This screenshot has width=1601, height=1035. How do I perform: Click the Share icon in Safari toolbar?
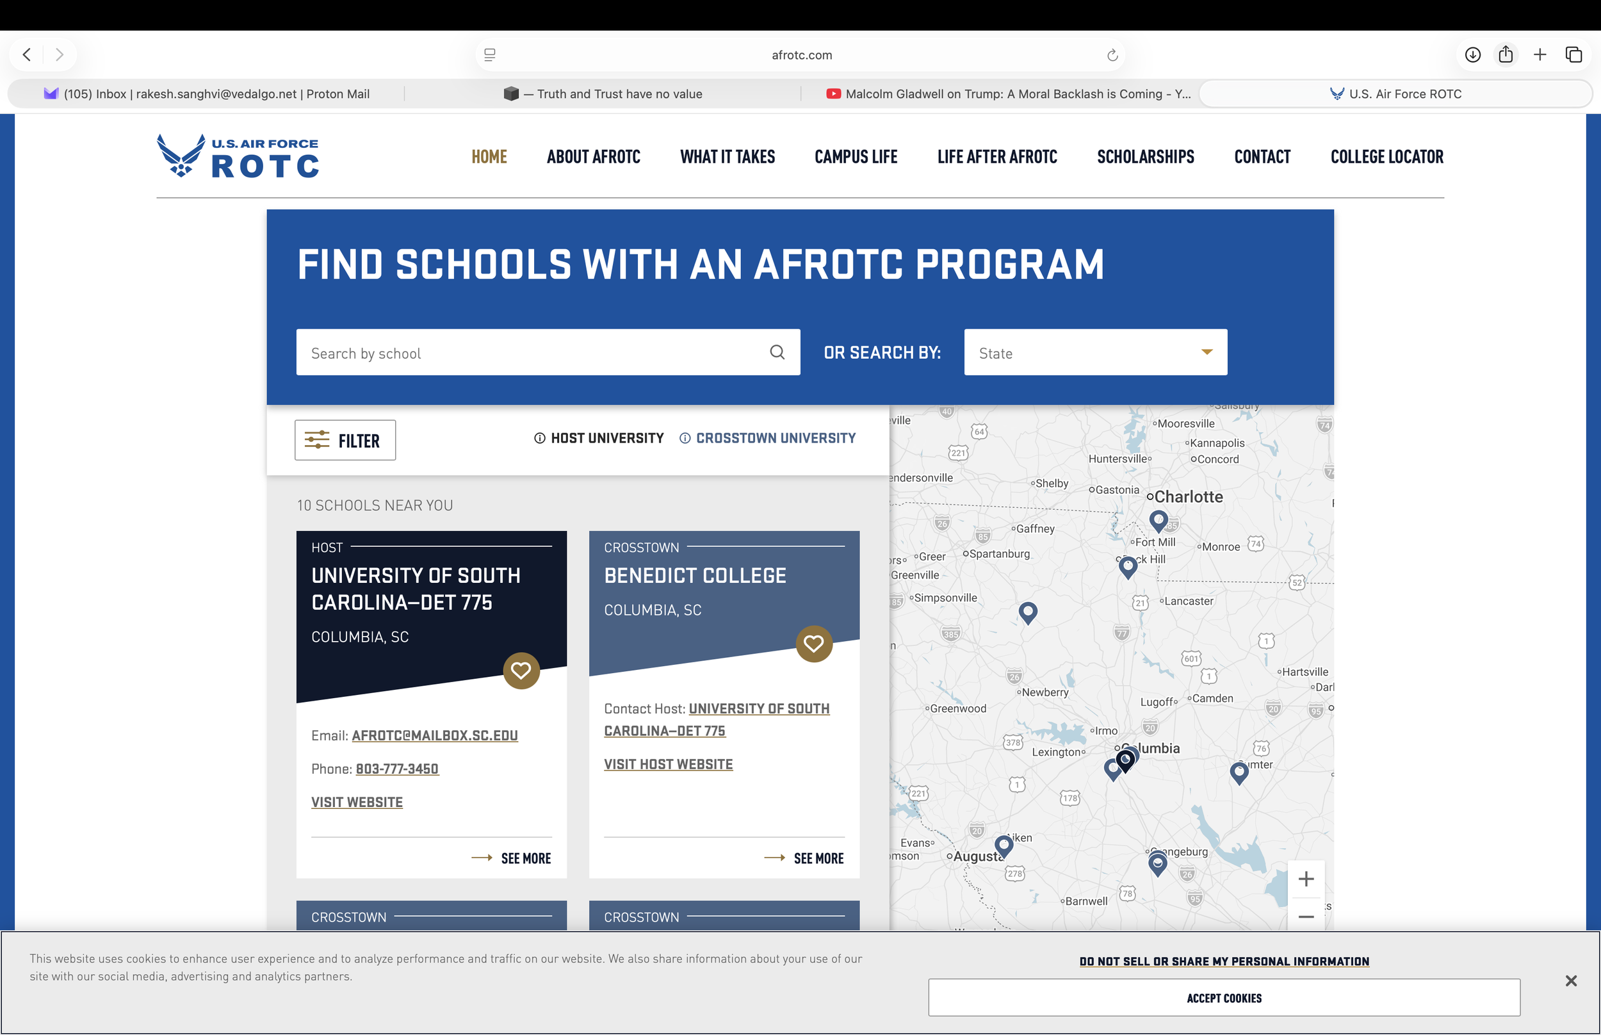1506,54
